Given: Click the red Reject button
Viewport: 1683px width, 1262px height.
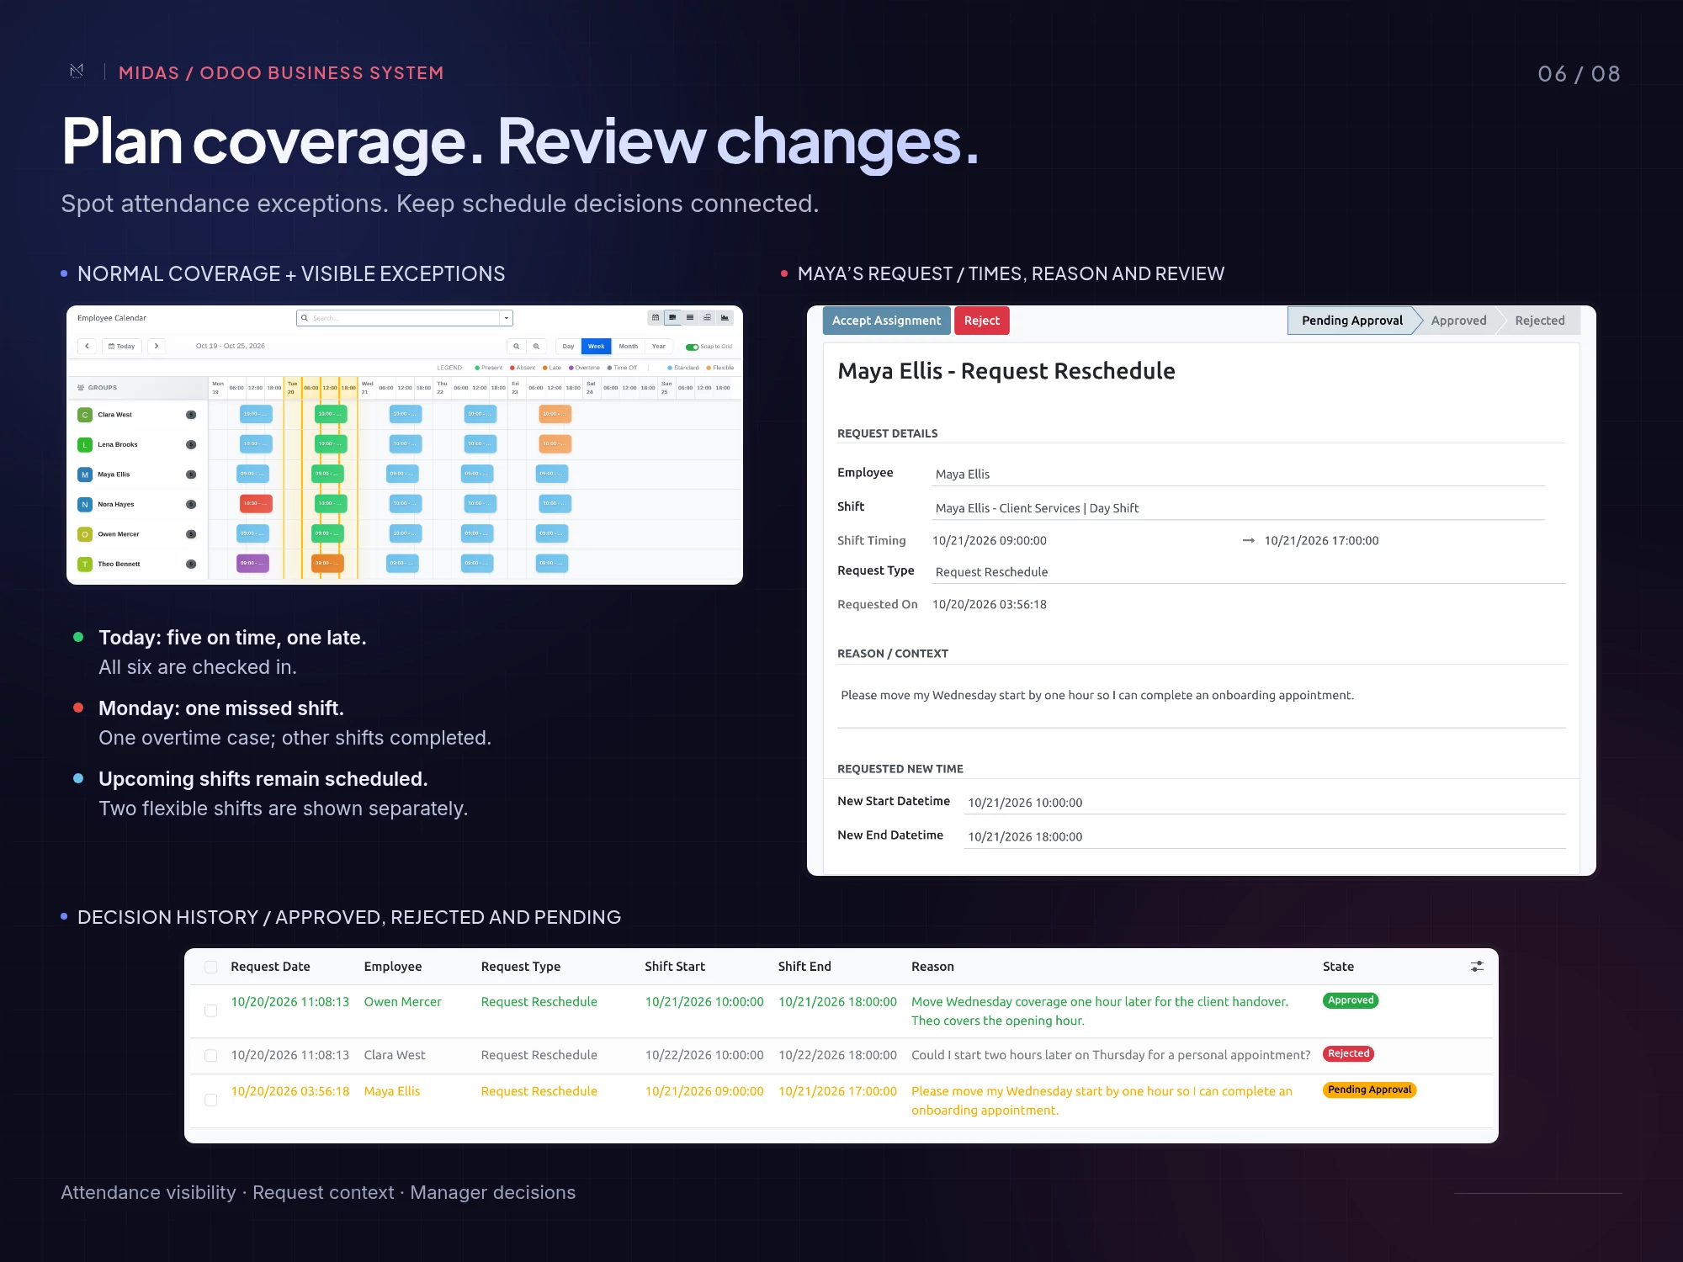Looking at the screenshot, I should pos(982,321).
